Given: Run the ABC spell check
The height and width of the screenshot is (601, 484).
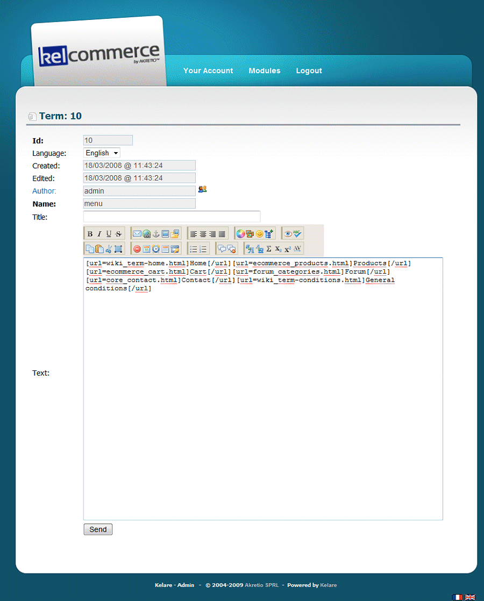Looking at the screenshot, I should (x=297, y=234).
